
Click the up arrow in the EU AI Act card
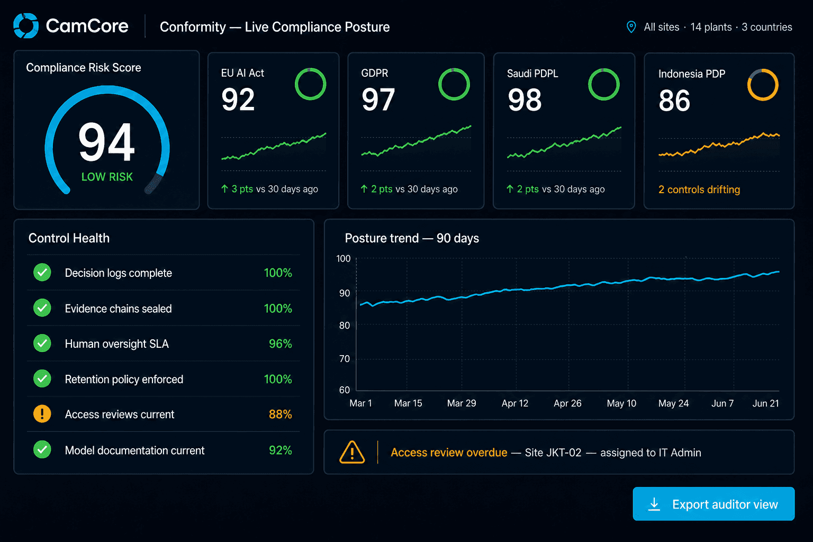pyautogui.click(x=224, y=189)
